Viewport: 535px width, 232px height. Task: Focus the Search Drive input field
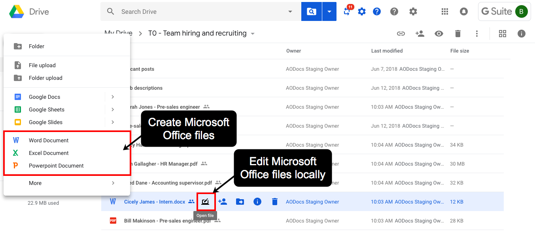(x=202, y=11)
